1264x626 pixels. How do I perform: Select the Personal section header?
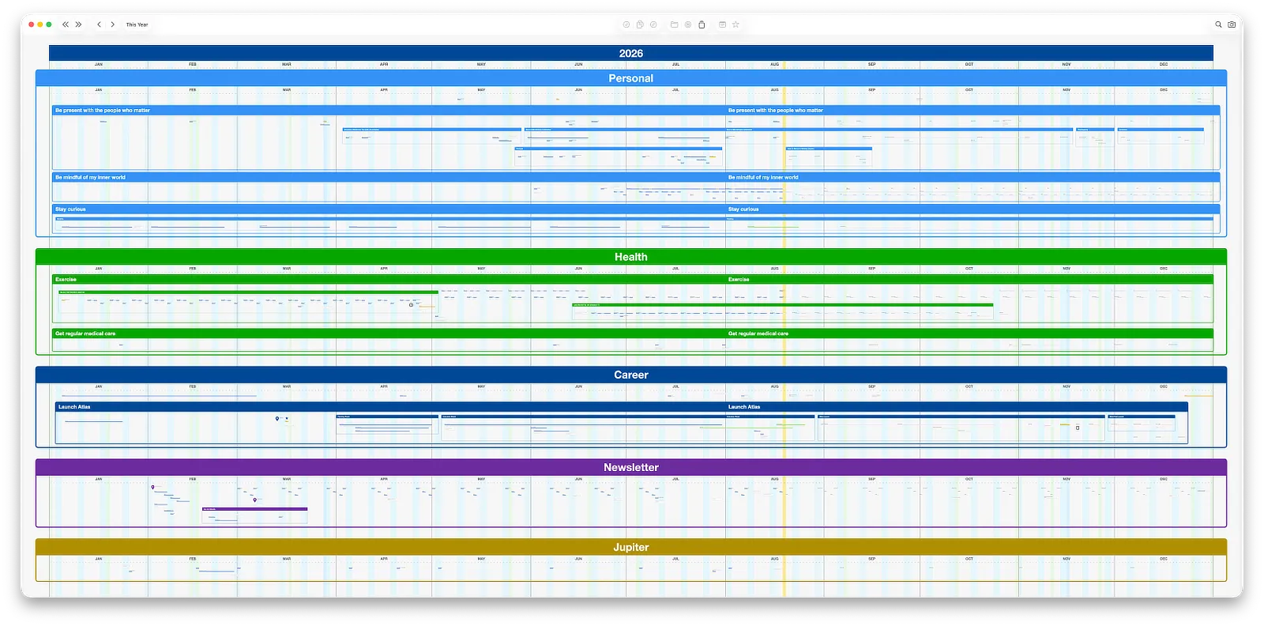coord(631,78)
